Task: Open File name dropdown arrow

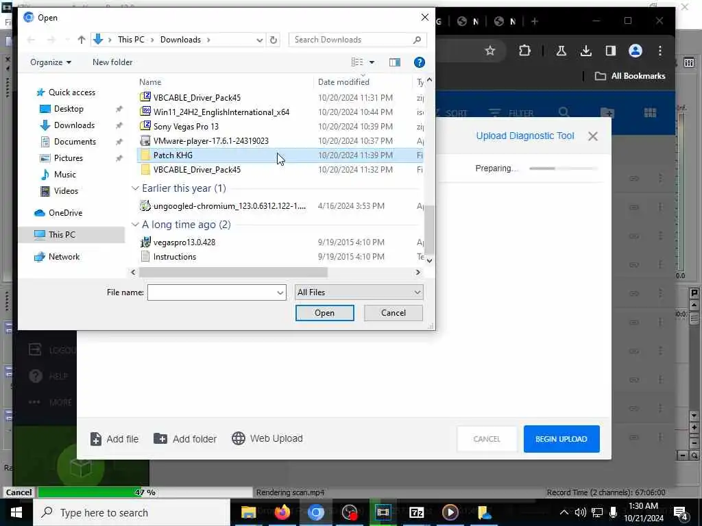Action: click(x=280, y=292)
